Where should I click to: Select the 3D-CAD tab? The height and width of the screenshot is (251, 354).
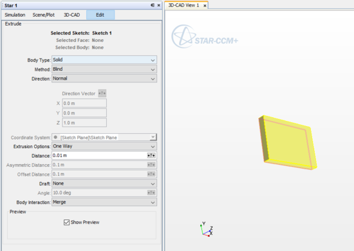point(72,15)
